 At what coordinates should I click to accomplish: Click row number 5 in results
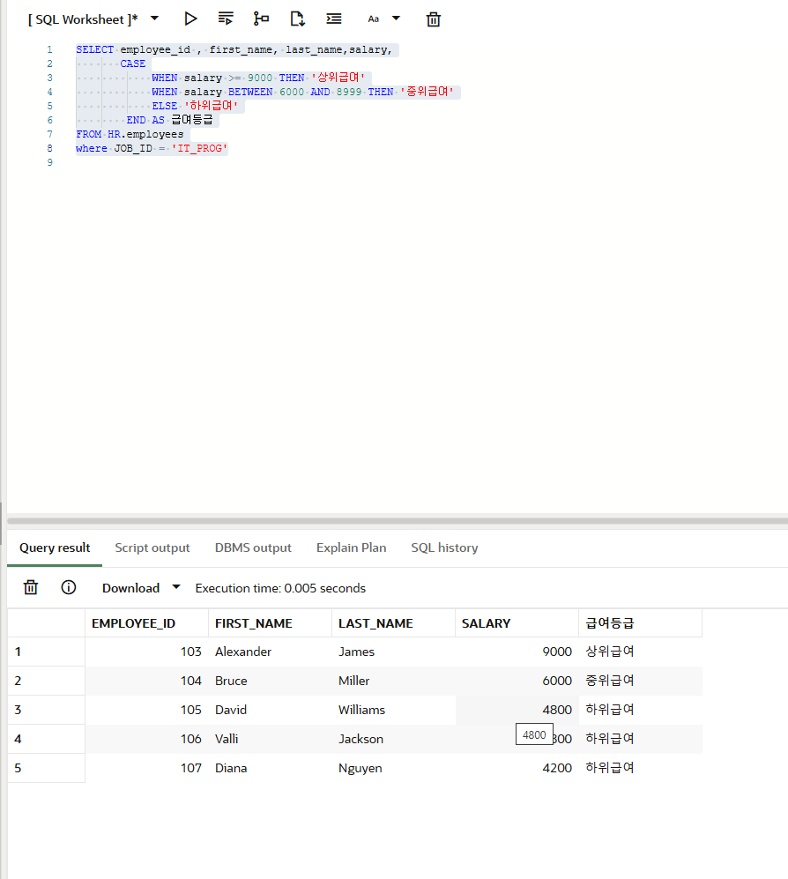(46, 768)
